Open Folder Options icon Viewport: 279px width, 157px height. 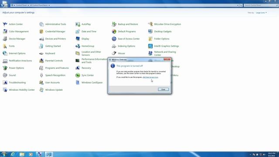coord(150,39)
